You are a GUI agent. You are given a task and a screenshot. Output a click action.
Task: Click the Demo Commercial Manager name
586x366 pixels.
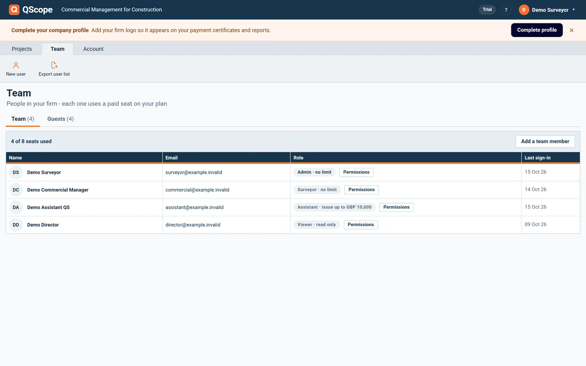tap(58, 190)
